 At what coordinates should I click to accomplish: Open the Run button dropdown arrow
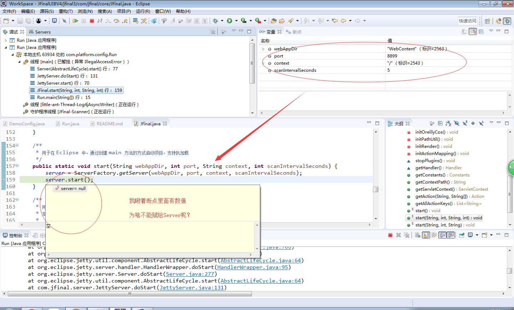click(236, 21)
